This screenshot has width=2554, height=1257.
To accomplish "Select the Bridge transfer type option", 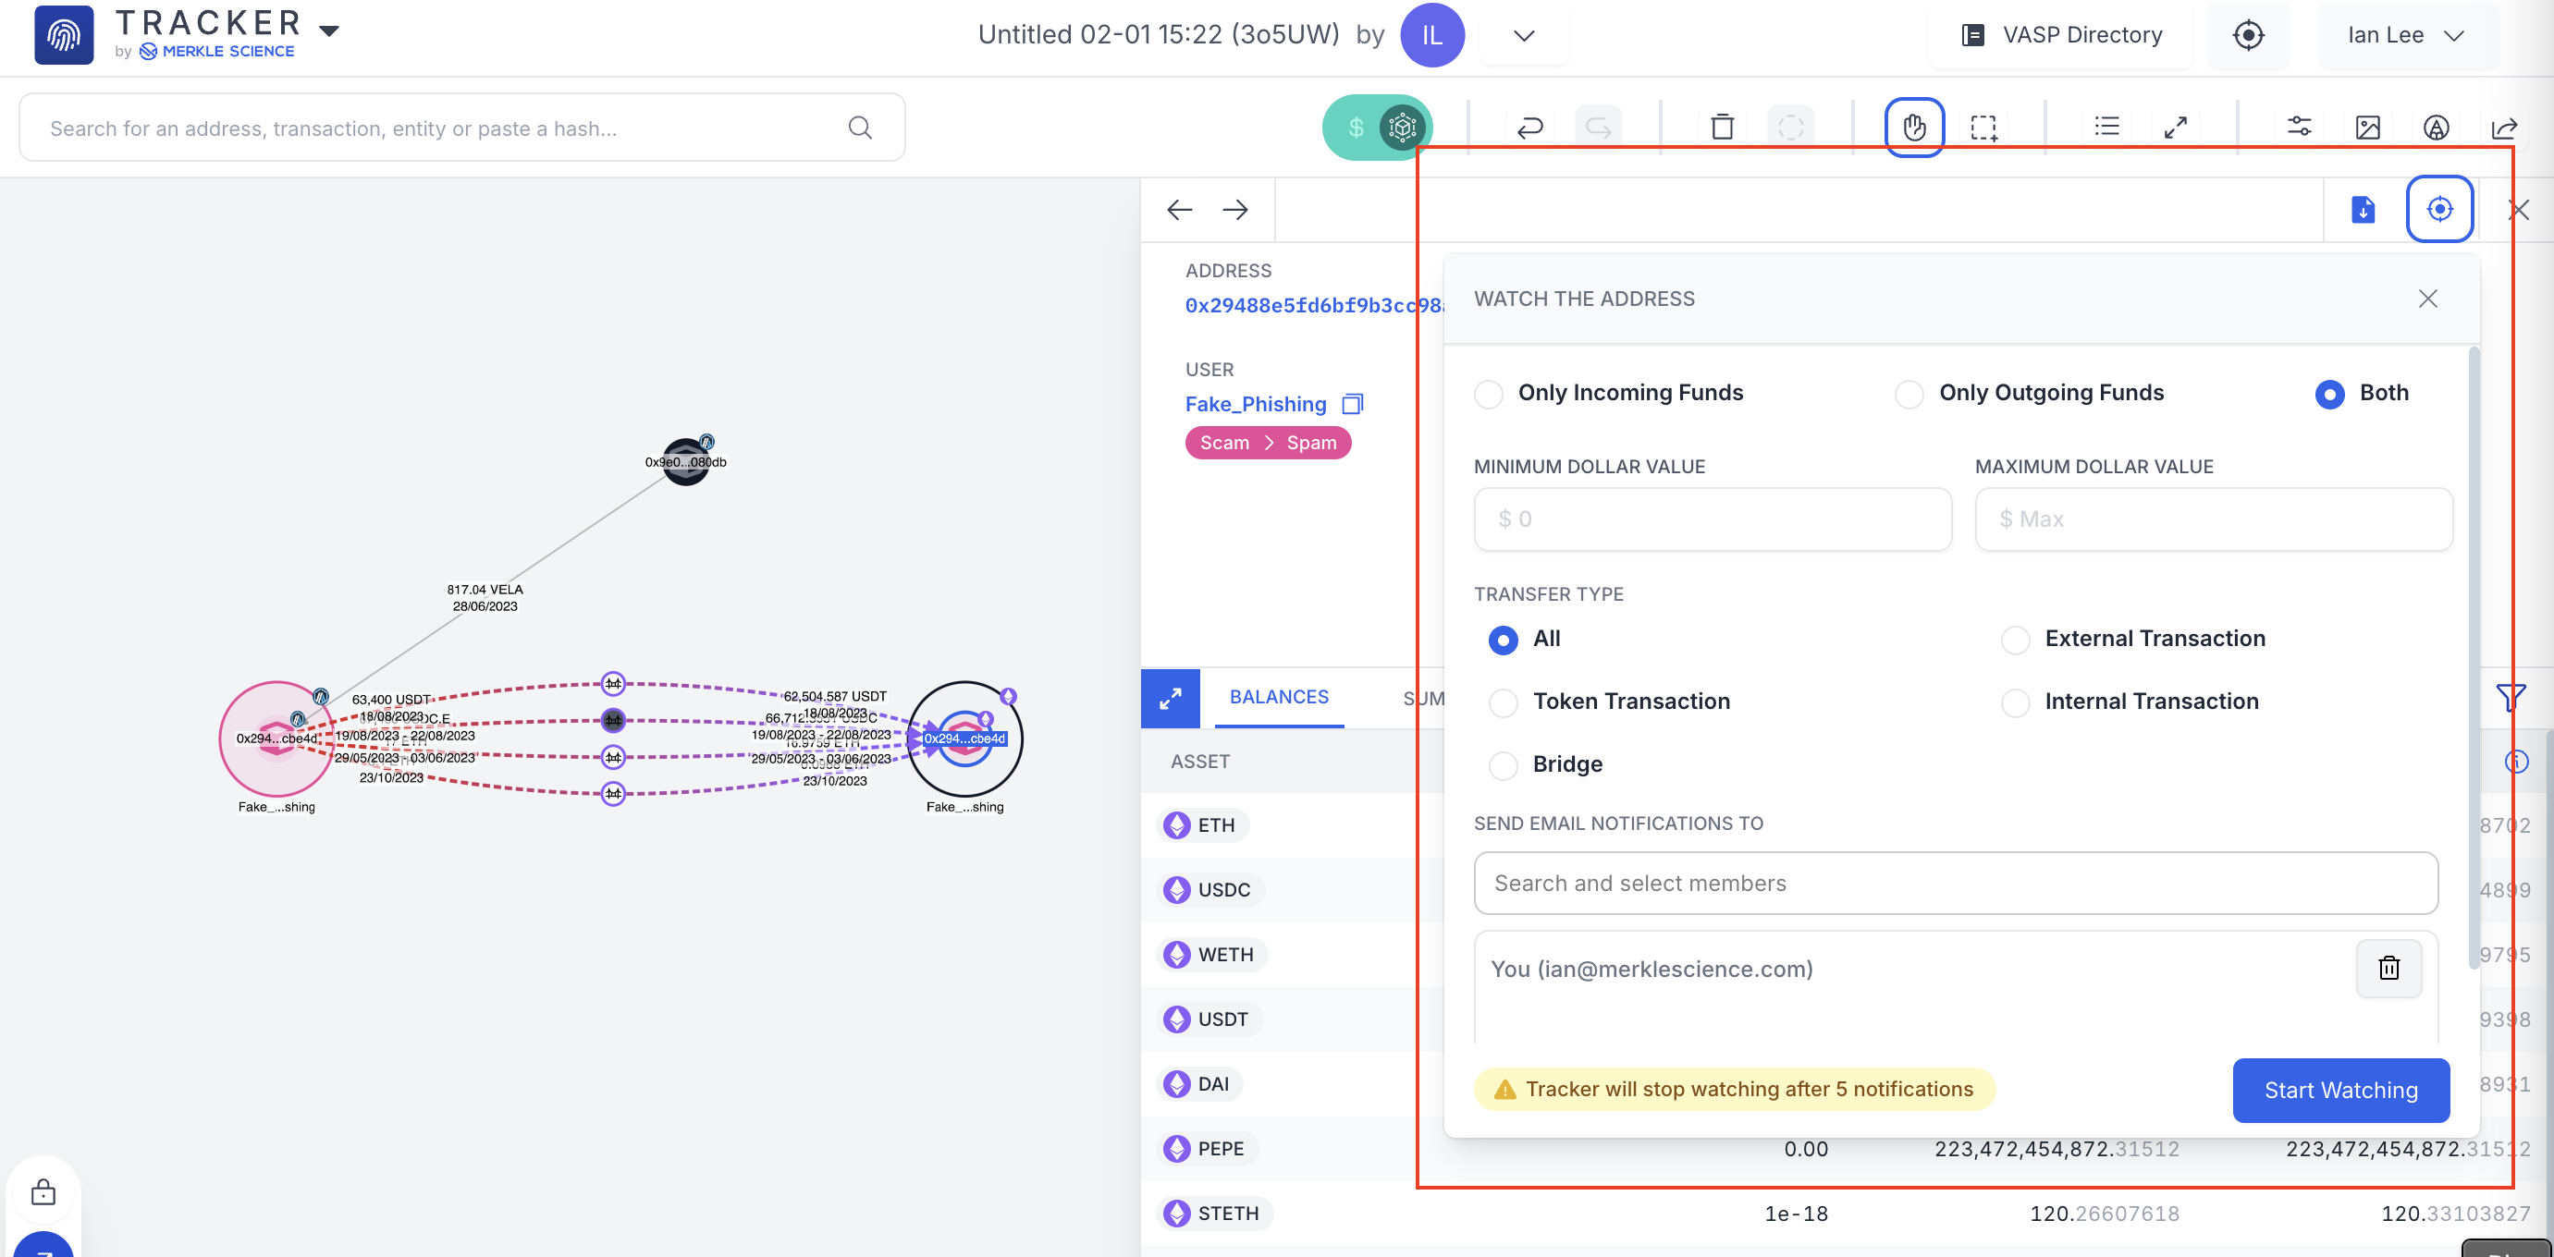I will (x=1503, y=764).
